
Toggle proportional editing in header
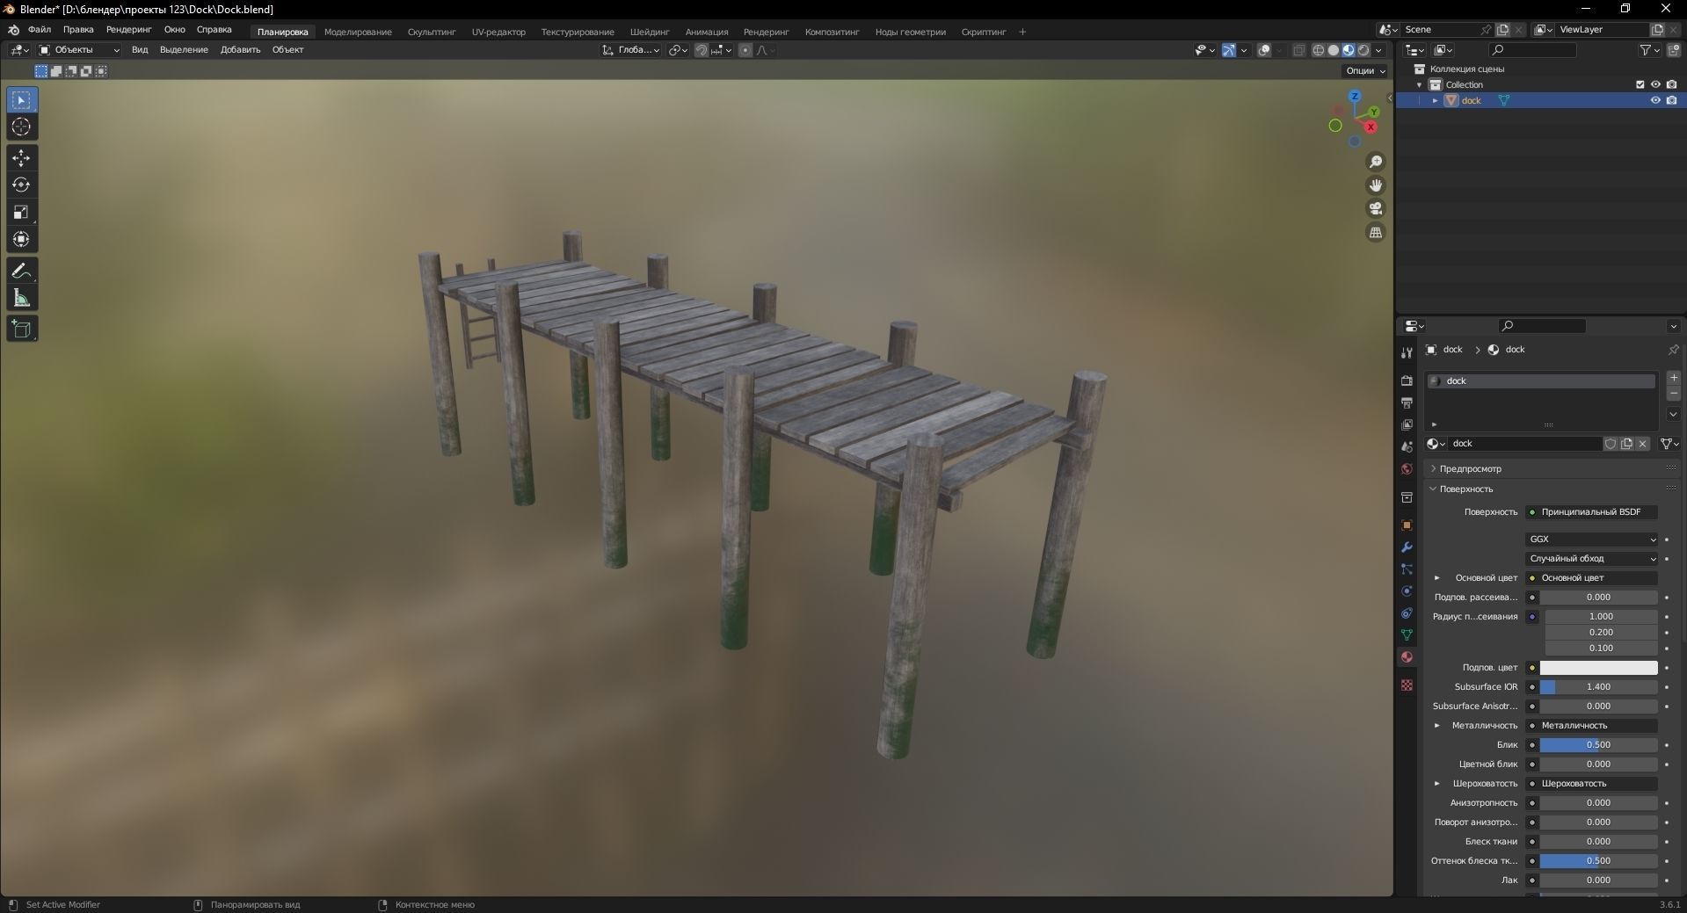[x=745, y=50]
